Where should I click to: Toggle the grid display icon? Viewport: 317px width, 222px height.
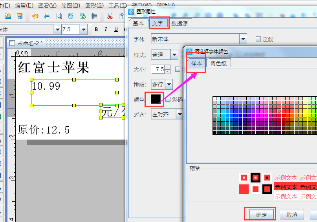pyautogui.click(x=94, y=16)
